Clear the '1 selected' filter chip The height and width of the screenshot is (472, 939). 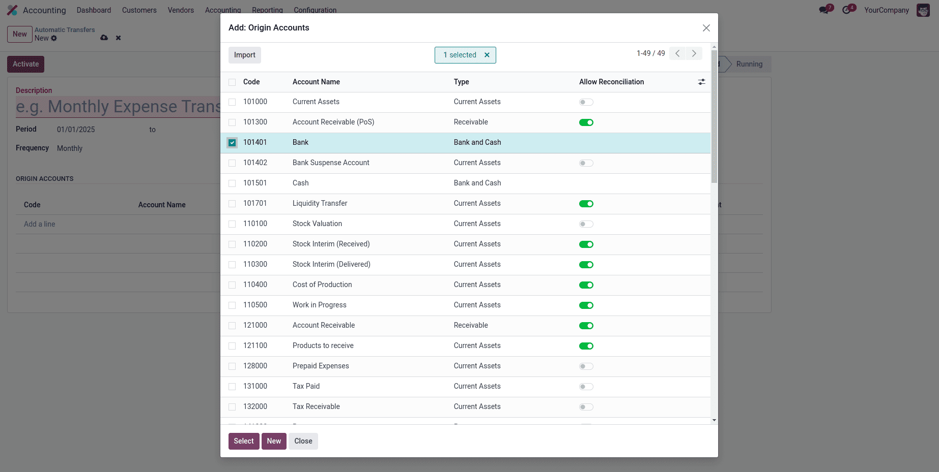click(x=487, y=55)
